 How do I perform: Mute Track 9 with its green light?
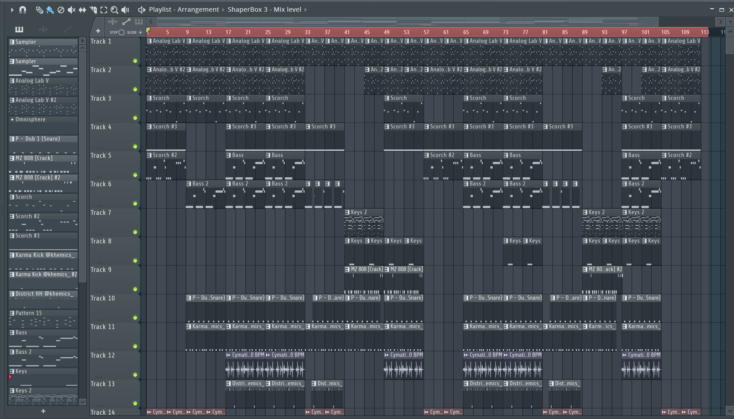click(135, 289)
